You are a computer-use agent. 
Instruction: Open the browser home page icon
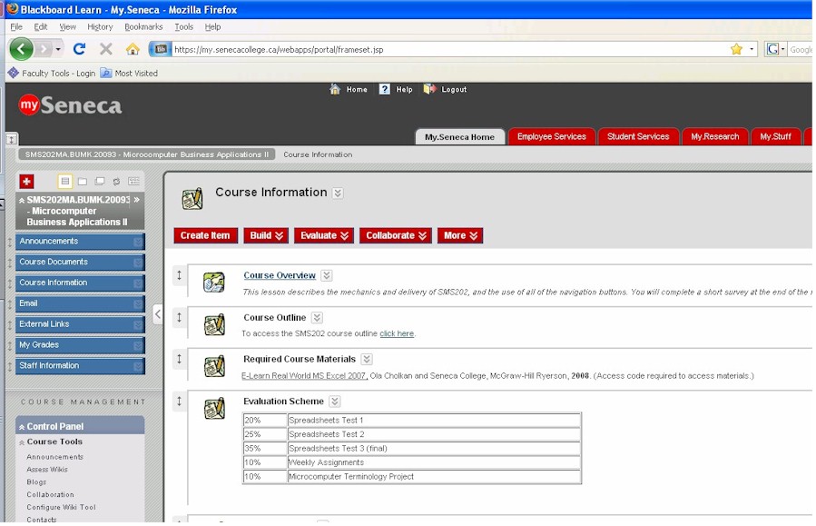click(133, 49)
